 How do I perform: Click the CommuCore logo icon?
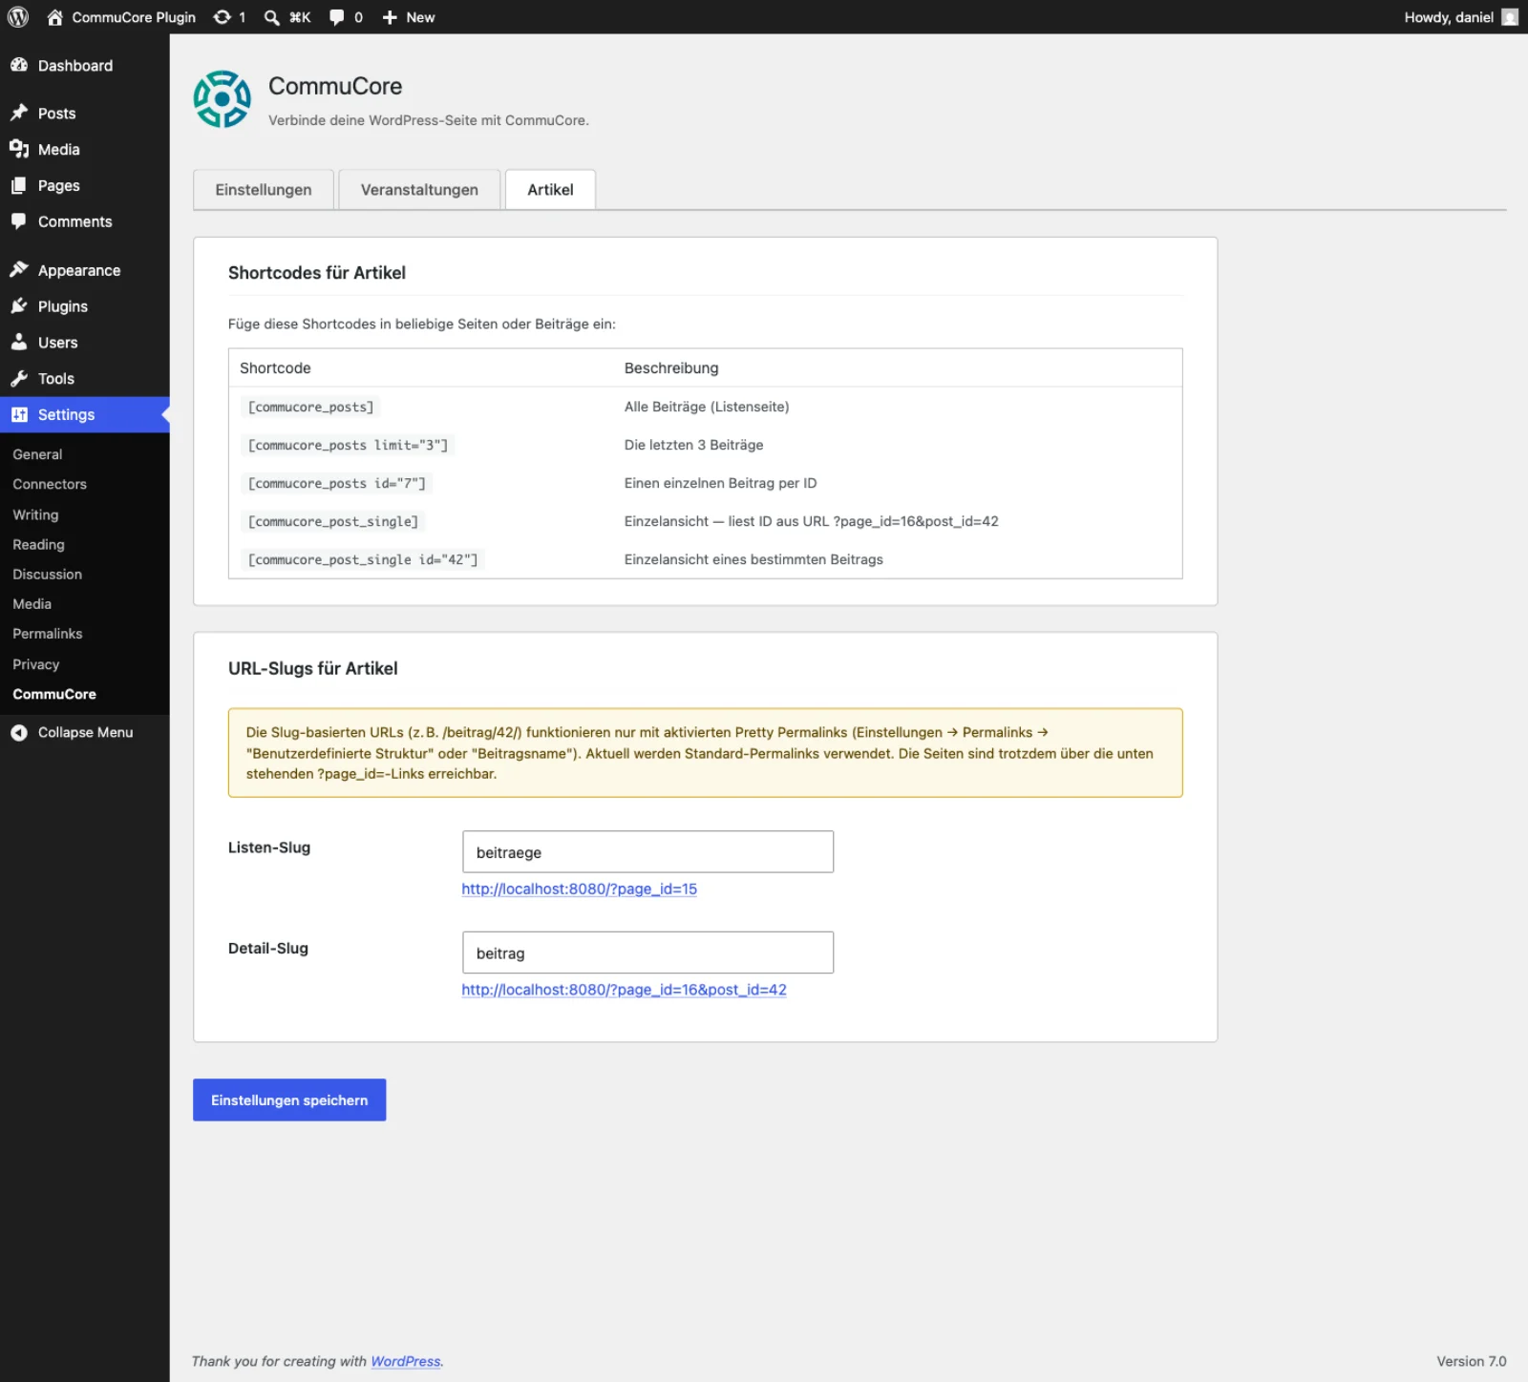point(223,99)
